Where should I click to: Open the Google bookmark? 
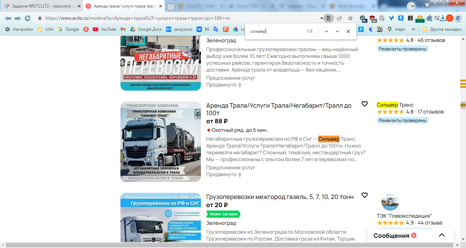pyautogui.click(x=69, y=29)
